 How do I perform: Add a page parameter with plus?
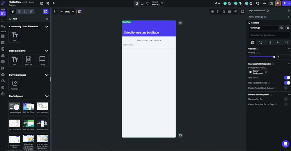tap(289, 11)
